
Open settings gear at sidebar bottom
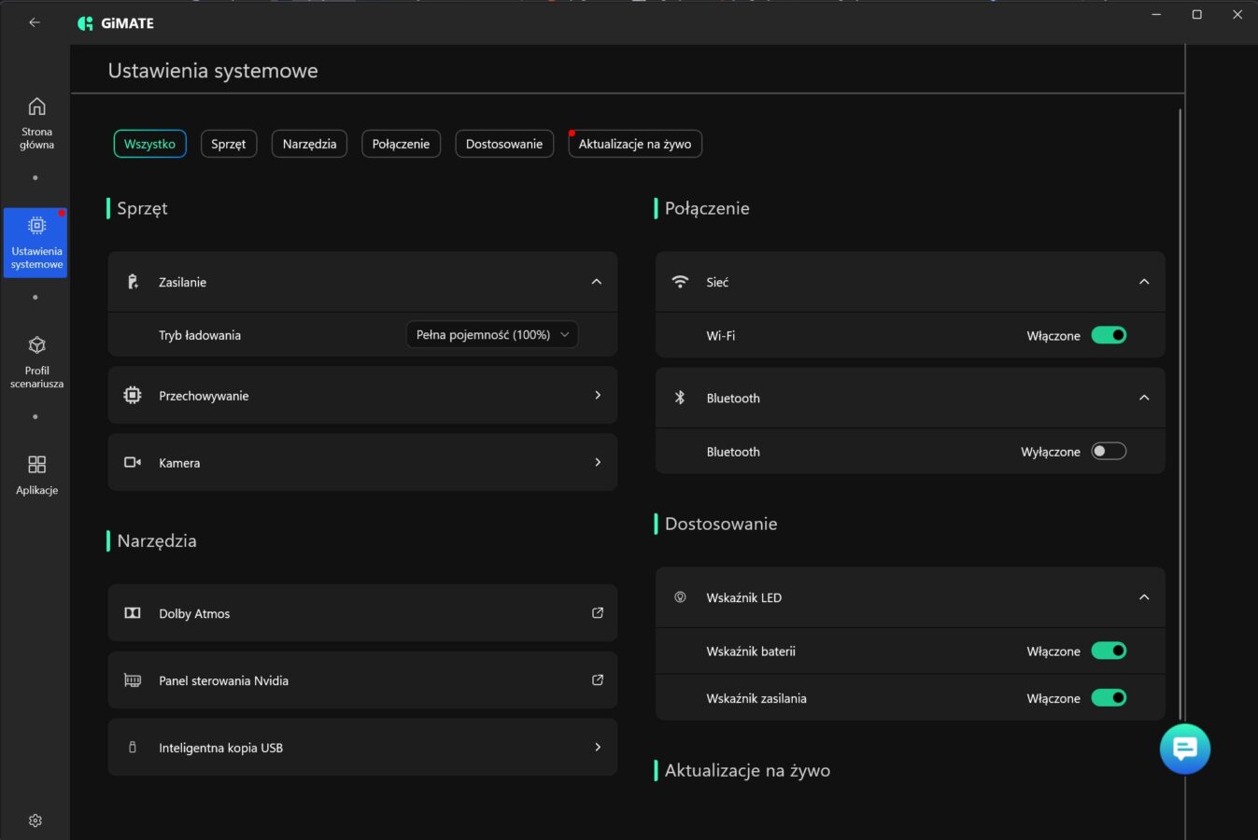coord(35,820)
